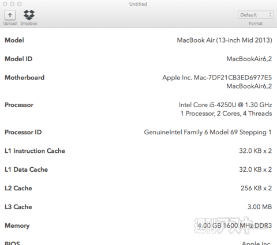Click the Model ID value 'MacBookAir6,2'

click(x=249, y=59)
